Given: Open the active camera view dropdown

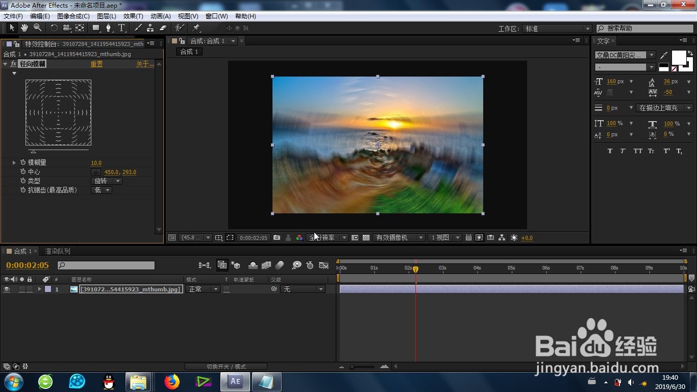Looking at the screenshot, I should pos(399,238).
